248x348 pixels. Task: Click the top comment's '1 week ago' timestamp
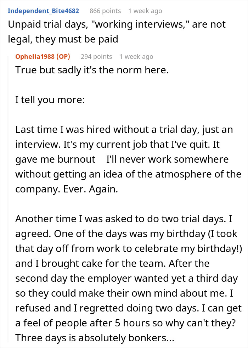click(x=145, y=11)
